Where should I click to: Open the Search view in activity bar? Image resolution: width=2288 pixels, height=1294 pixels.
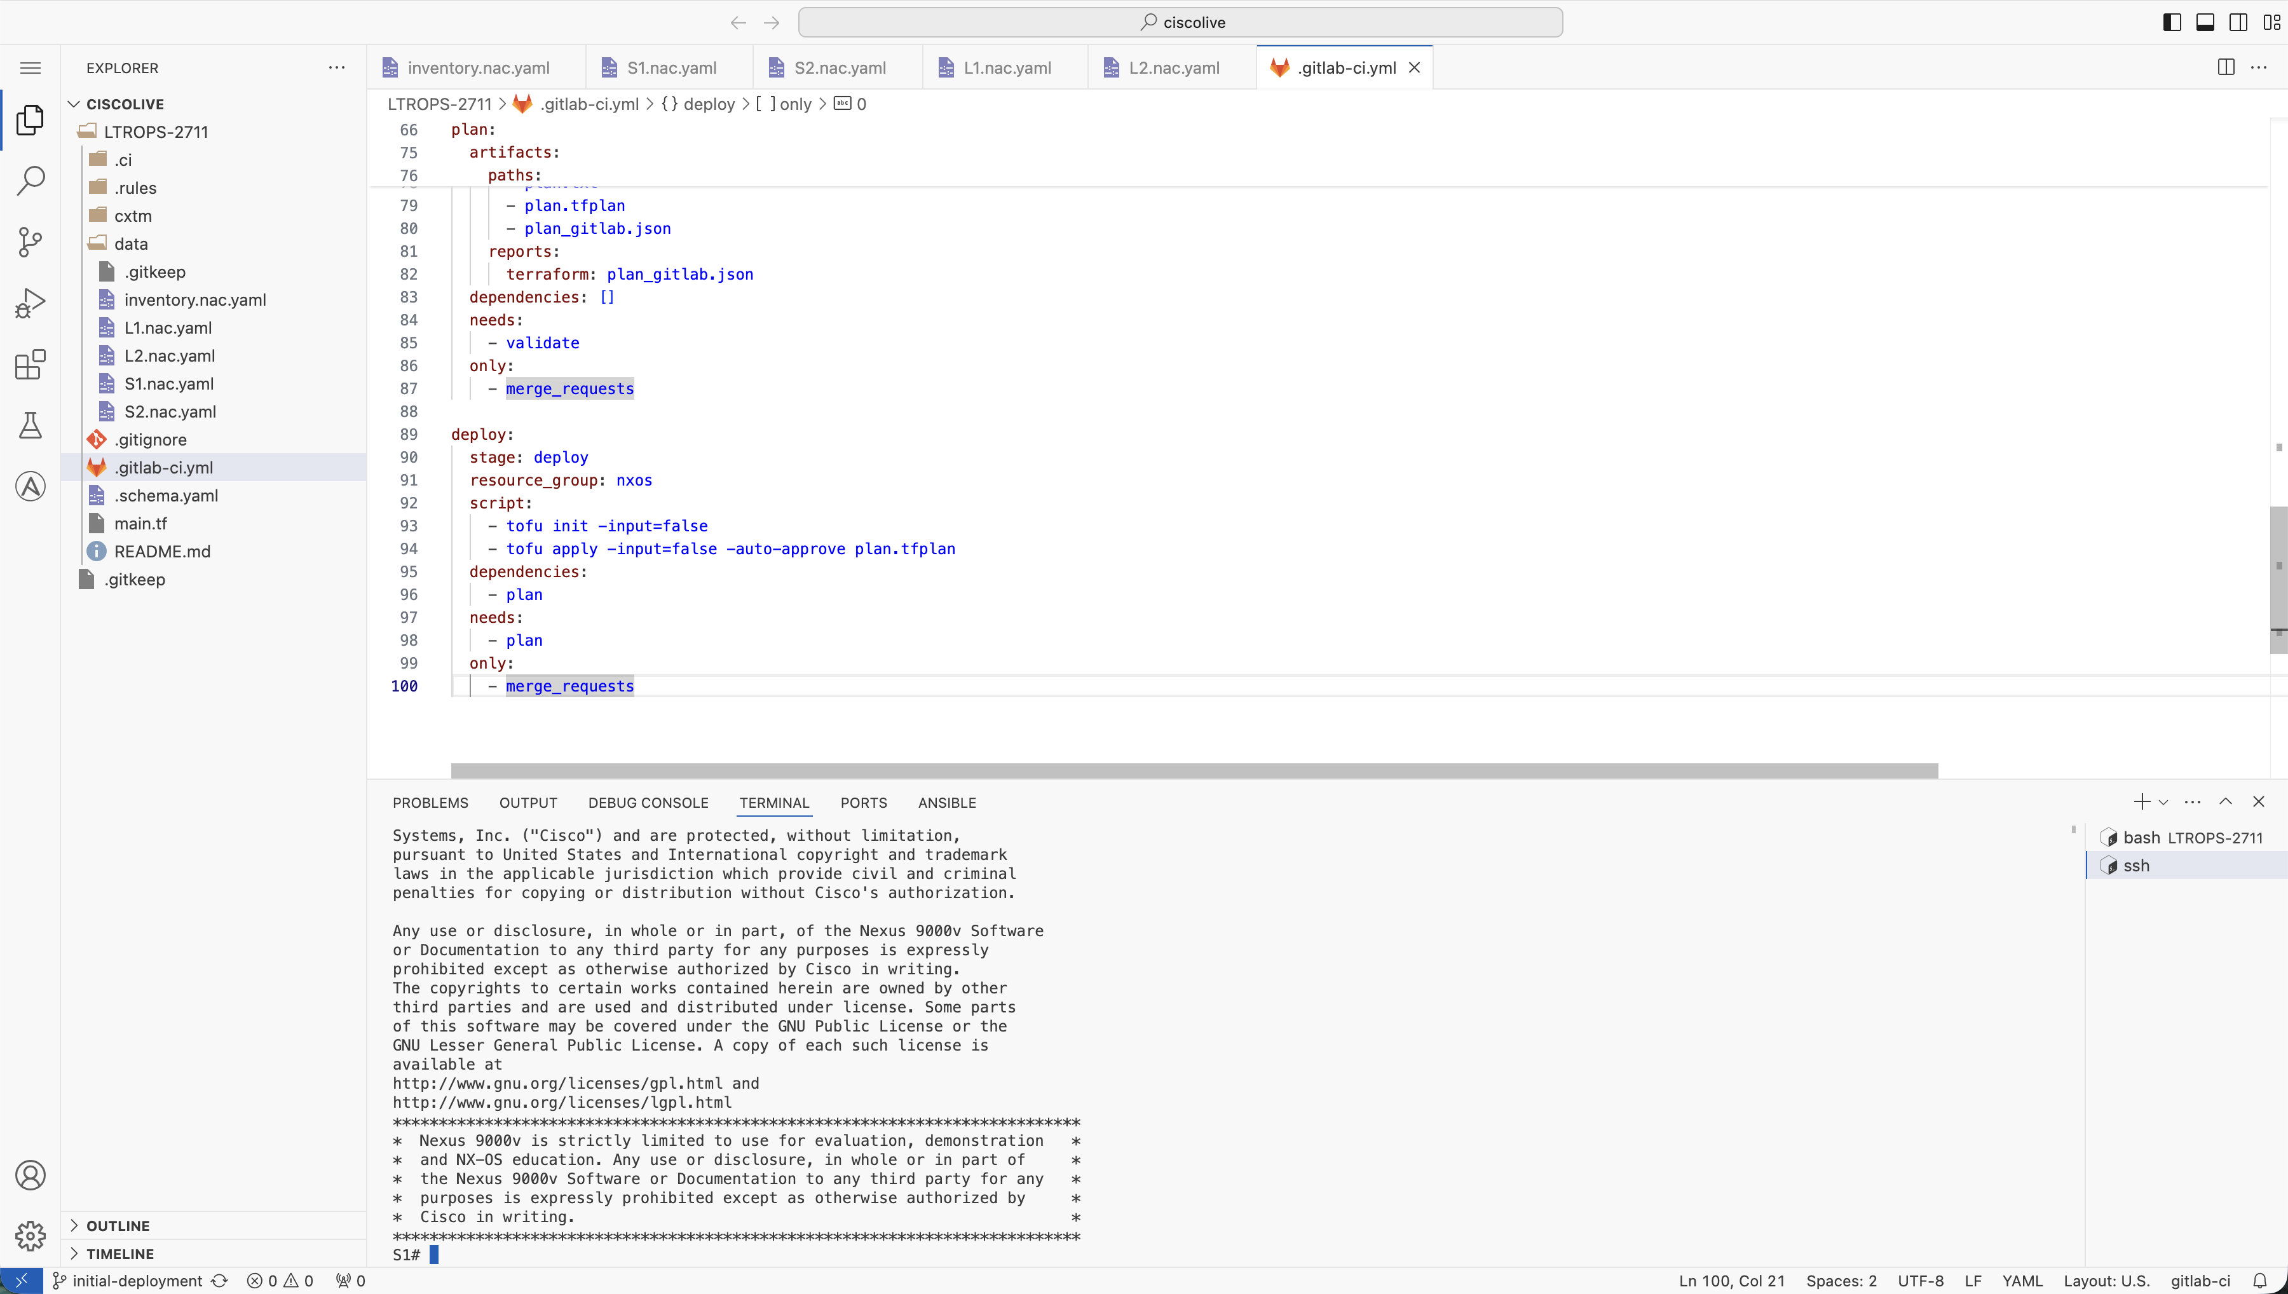pyautogui.click(x=31, y=180)
